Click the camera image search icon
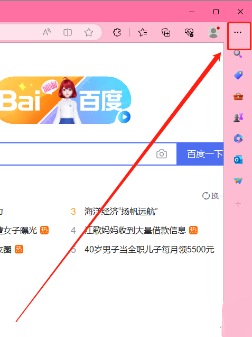This screenshot has height=337, width=252. (162, 154)
